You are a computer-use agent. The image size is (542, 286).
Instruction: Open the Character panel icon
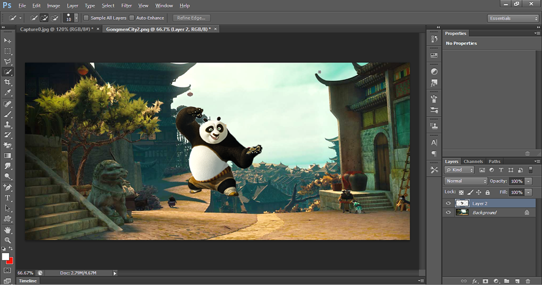point(434,143)
